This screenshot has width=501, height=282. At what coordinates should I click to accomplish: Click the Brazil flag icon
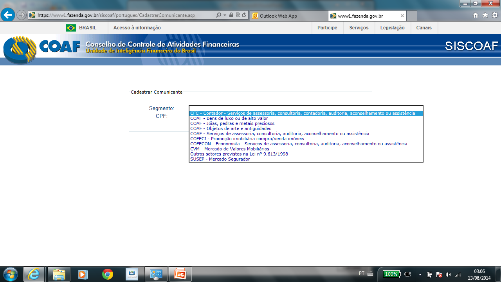[71, 28]
